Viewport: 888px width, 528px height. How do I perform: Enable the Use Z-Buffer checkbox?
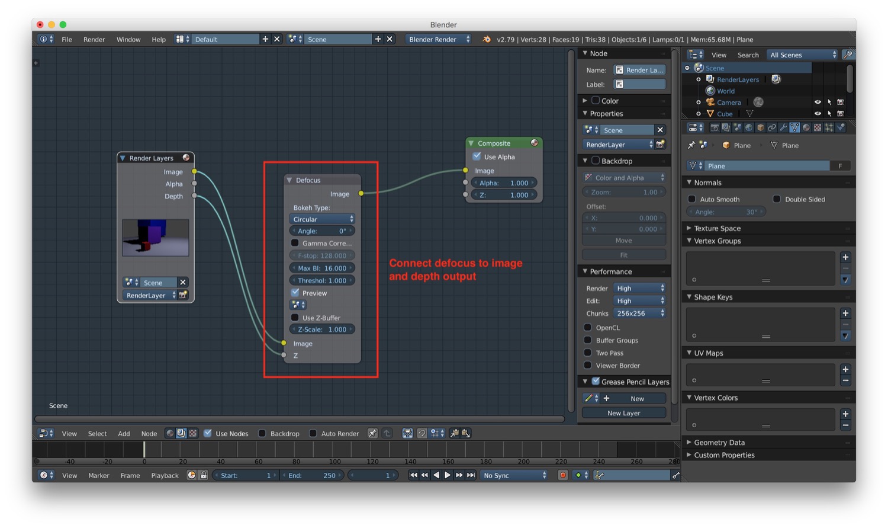point(295,318)
